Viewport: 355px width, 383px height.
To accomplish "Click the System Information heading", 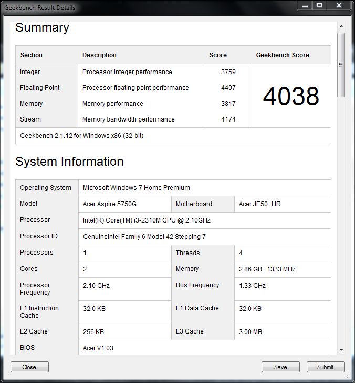I will (x=69, y=162).
